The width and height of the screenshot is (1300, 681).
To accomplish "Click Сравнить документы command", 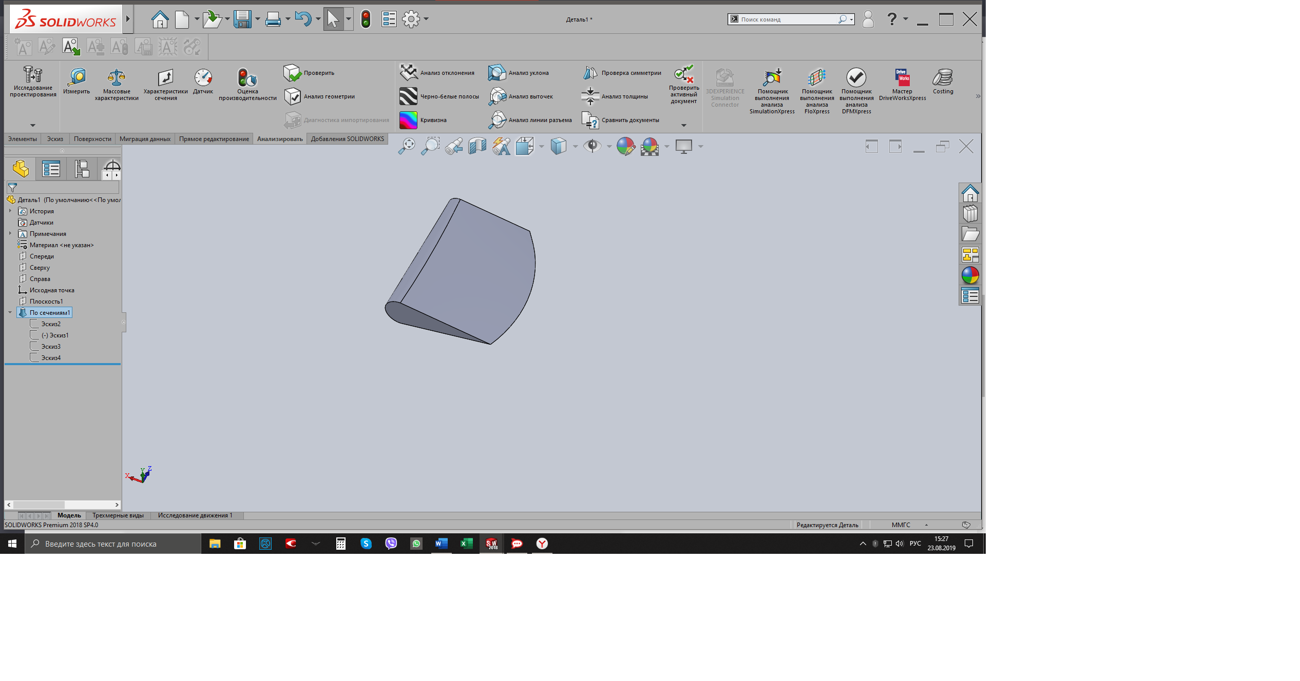I will 625,119.
